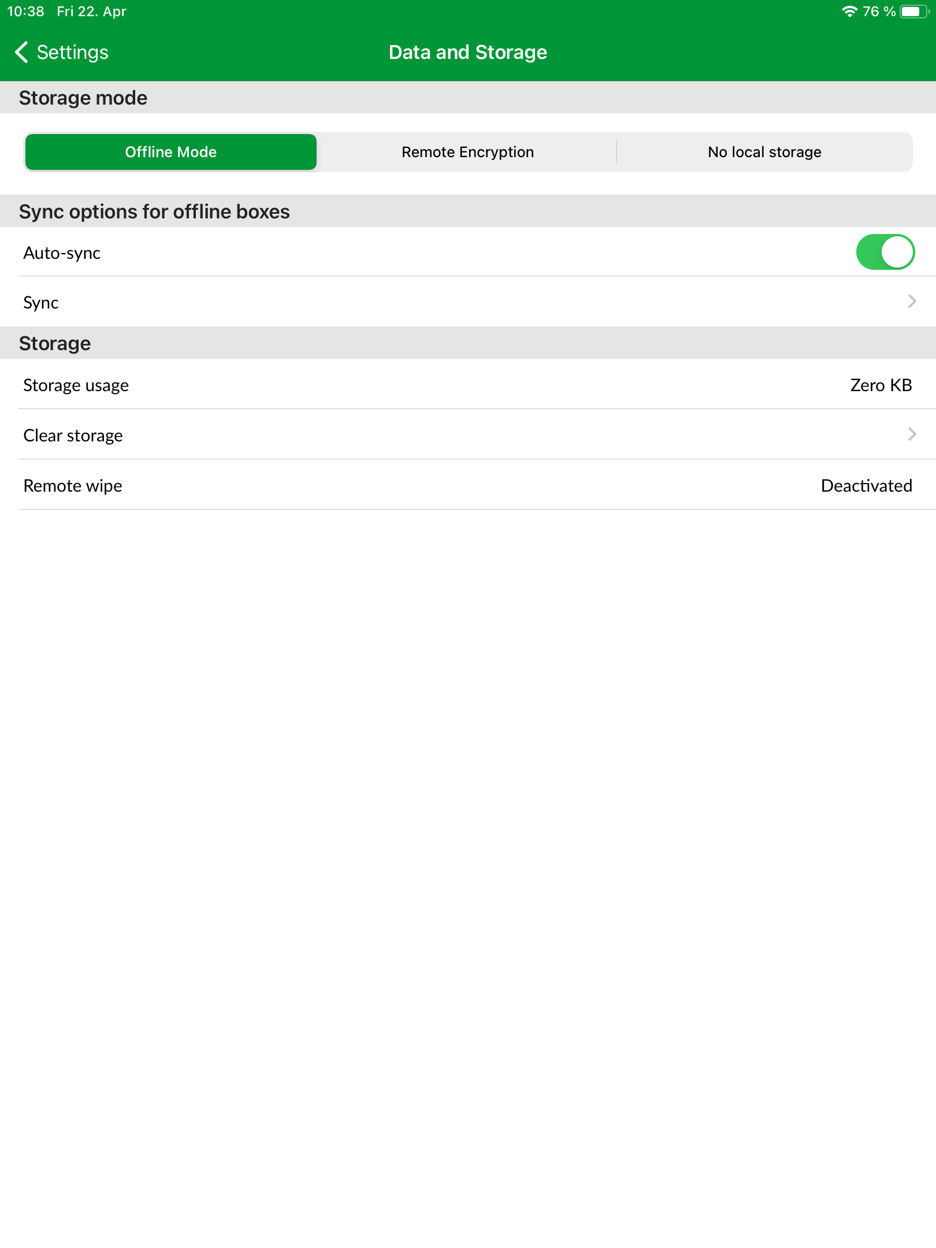Open the Sync row chevron

(x=912, y=301)
